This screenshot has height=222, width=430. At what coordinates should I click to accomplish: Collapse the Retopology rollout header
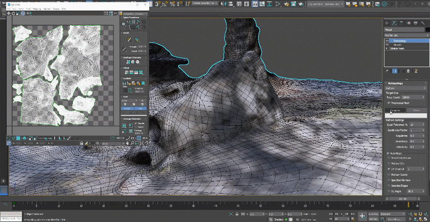406,83
